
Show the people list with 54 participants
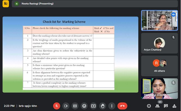tap(157, 106)
